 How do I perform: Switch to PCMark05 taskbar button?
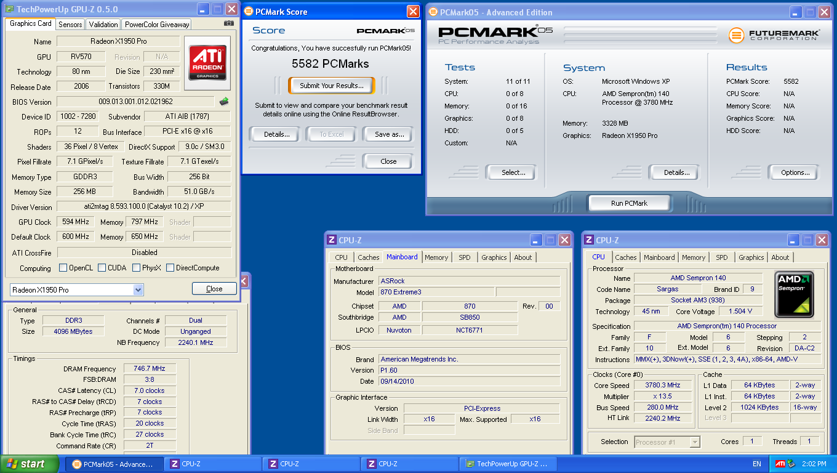pos(114,464)
